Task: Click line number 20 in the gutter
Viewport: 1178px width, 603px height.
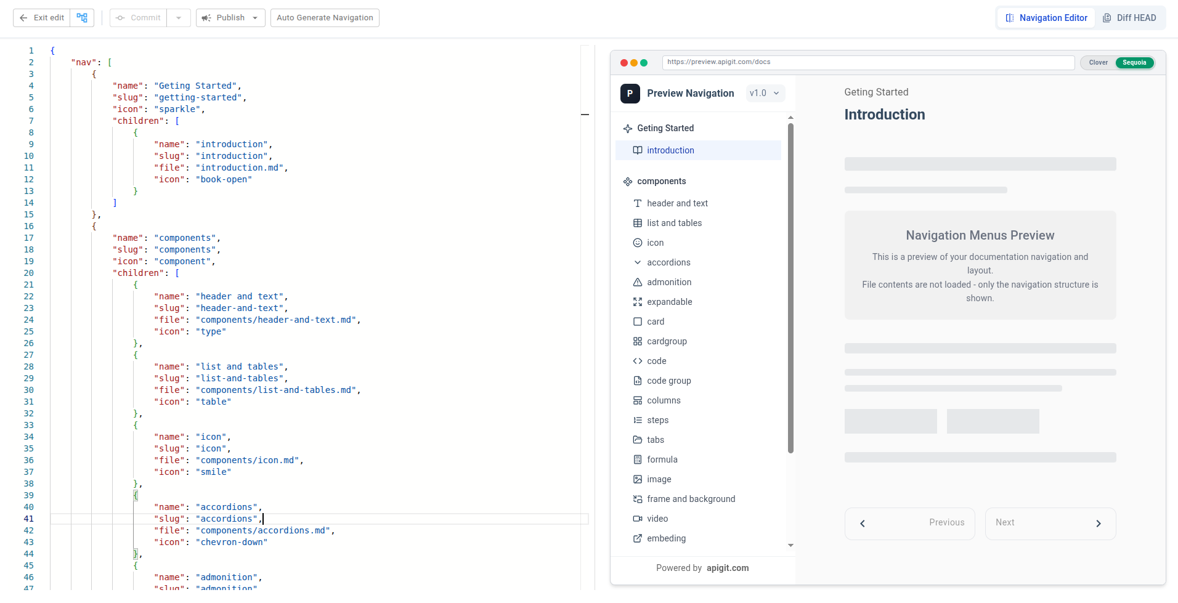Action: point(29,273)
